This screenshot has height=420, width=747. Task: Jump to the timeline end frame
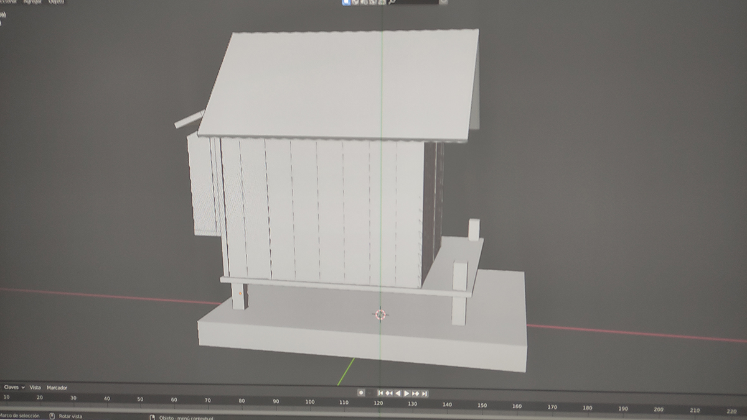425,393
